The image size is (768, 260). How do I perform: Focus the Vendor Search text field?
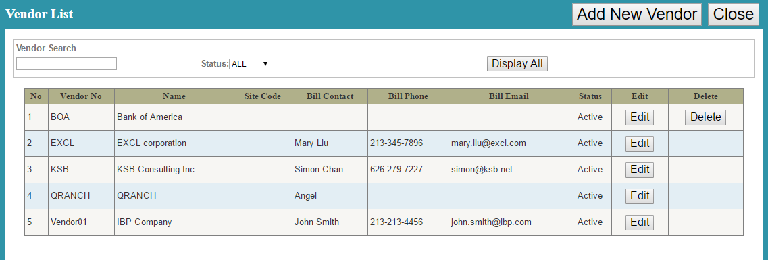point(67,63)
